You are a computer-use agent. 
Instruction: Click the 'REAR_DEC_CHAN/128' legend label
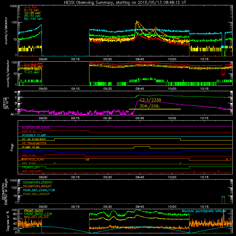(39, 190)
